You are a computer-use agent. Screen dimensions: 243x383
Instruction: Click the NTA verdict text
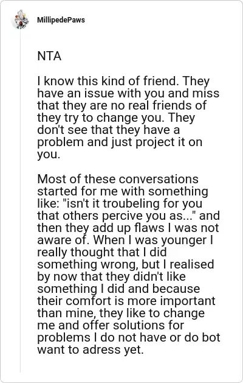(49, 56)
